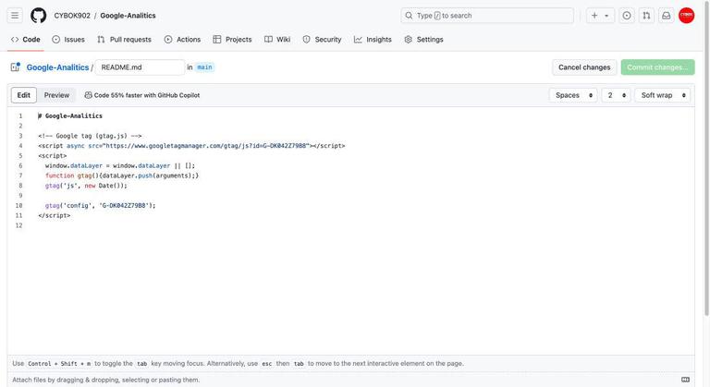Click 'Attach files by dragging & dropping' bar
This screenshot has height=387, width=710.
pyautogui.click(x=351, y=380)
